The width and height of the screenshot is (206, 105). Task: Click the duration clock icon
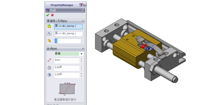(49, 75)
